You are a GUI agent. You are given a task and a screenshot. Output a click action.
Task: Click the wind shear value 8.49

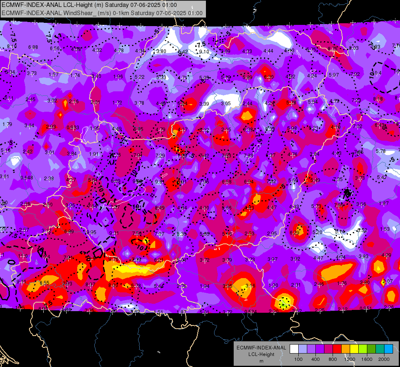[160, 208]
